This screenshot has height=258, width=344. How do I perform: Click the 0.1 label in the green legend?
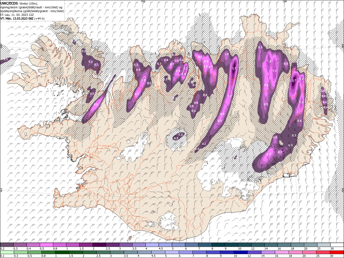[2, 256]
